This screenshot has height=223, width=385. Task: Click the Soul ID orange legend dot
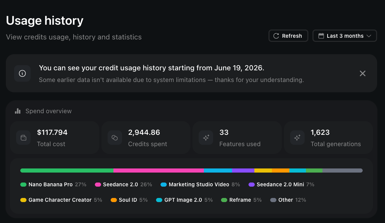point(114,200)
